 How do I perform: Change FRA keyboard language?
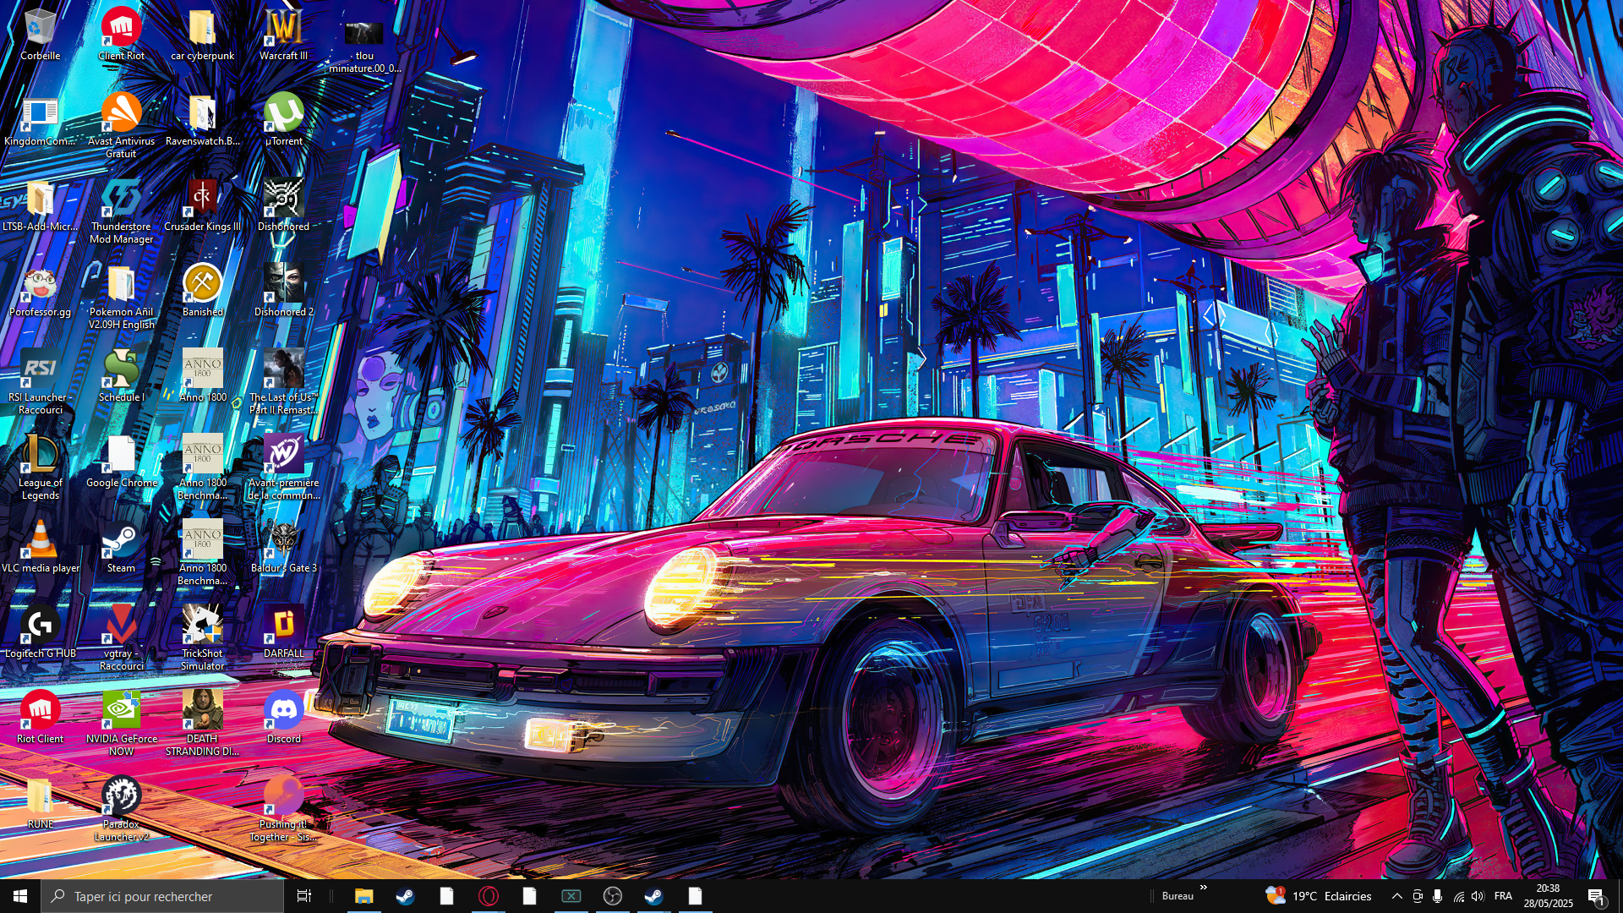(x=1503, y=896)
